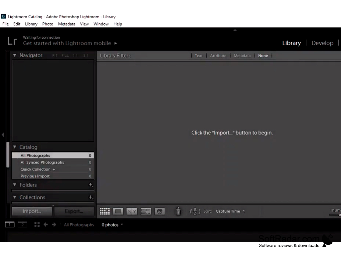The height and width of the screenshot is (256, 341).
Task: Add a collection with Collections plus icon
Action: pos(91,197)
